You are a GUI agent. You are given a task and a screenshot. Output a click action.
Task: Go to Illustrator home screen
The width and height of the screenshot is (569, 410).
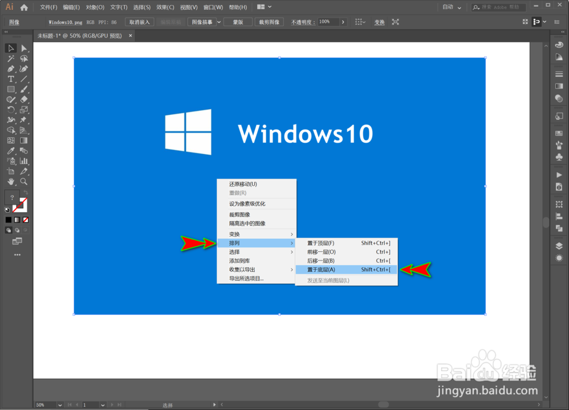click(x=24, y=7)
